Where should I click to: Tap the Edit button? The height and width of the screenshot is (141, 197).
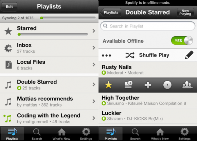(x=9, y=7)
